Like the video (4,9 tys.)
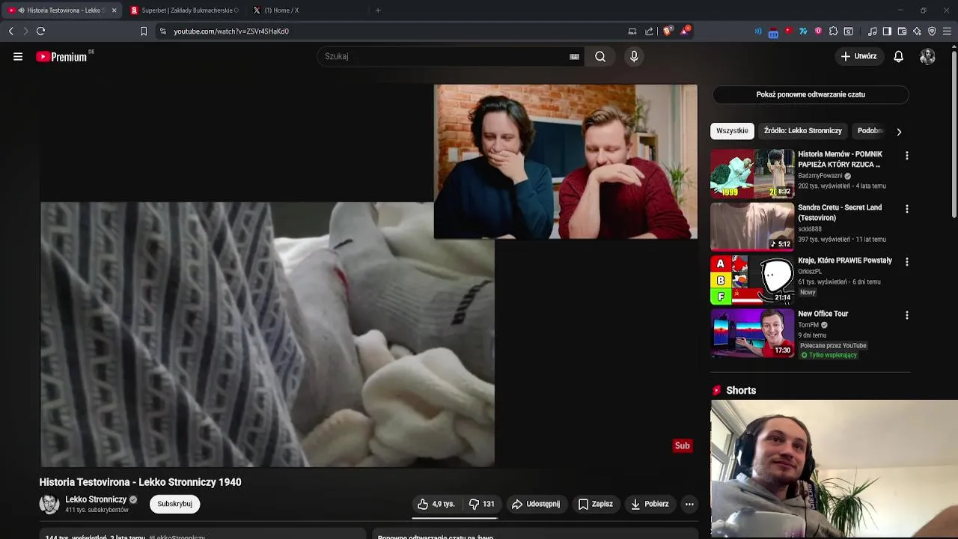958x539 pixels. 436,504
